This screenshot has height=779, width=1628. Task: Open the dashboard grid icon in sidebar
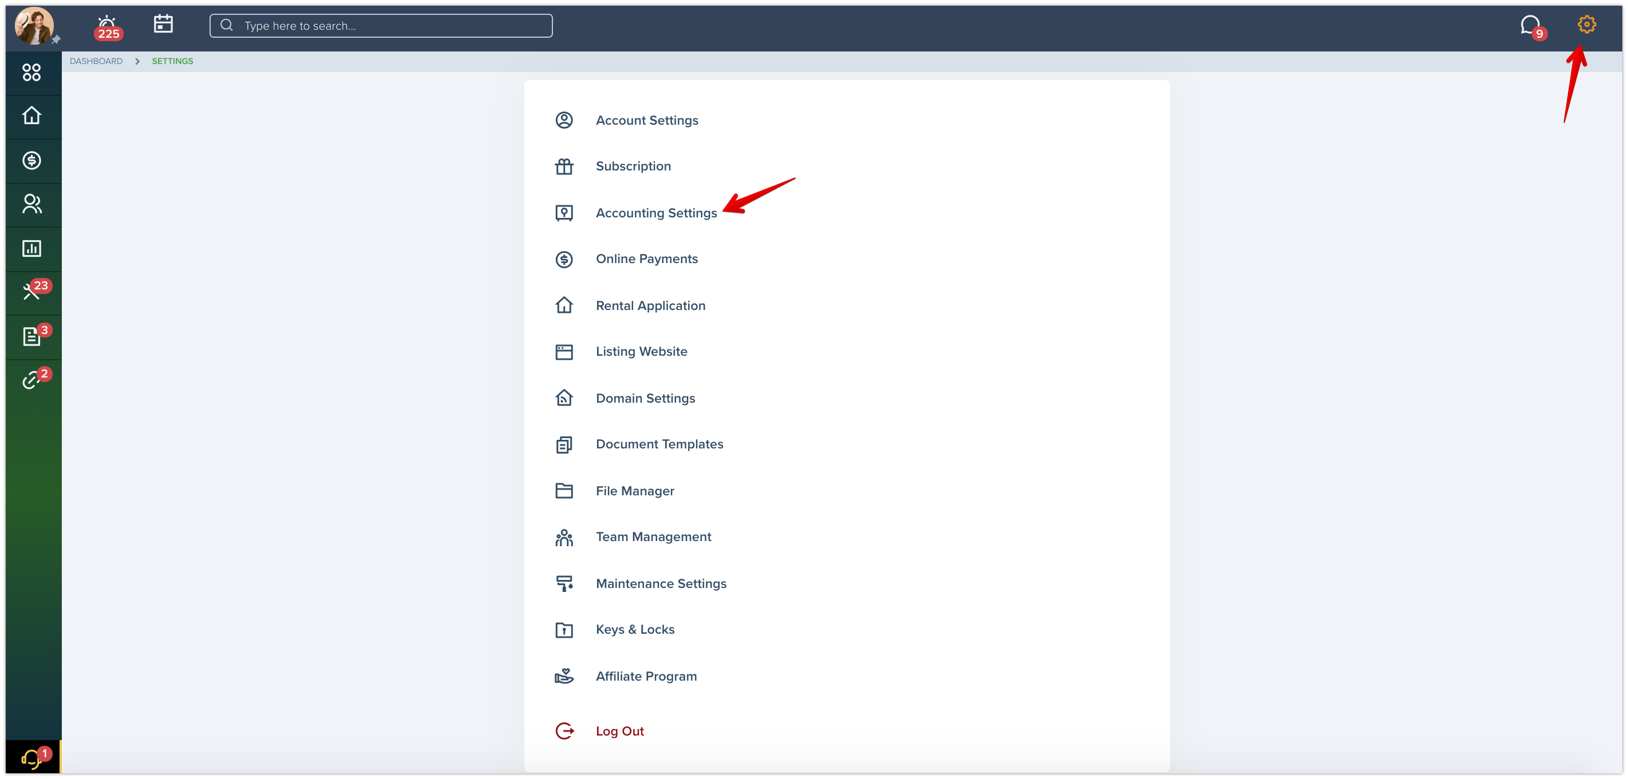click(x=31, y=73)
